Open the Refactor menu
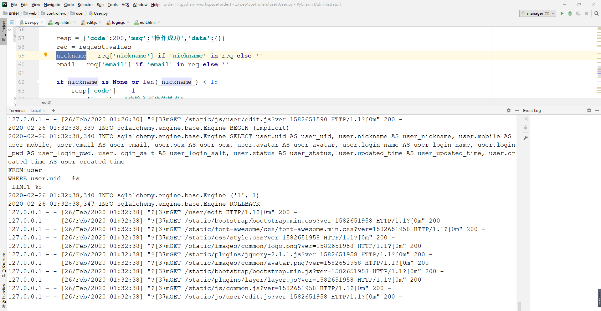601x311 pixels. pos(85,4)
